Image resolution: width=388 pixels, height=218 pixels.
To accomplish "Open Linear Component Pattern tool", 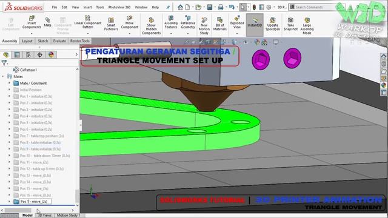I will pyautogui.click(x=88, y=22).
